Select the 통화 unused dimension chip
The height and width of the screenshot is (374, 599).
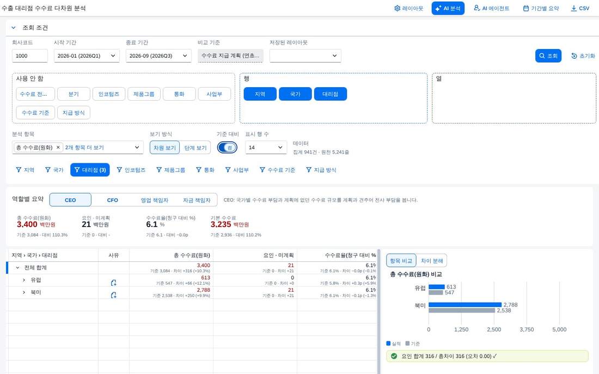click(179, 94)
